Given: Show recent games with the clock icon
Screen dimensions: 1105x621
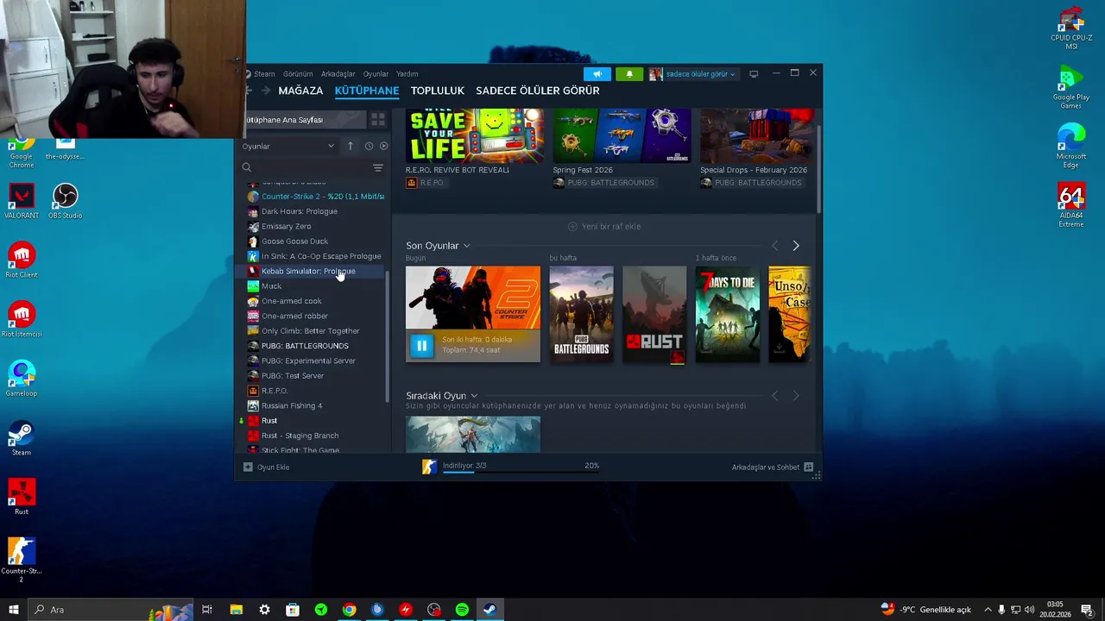Looking at the screenshot, I should 369,146.
